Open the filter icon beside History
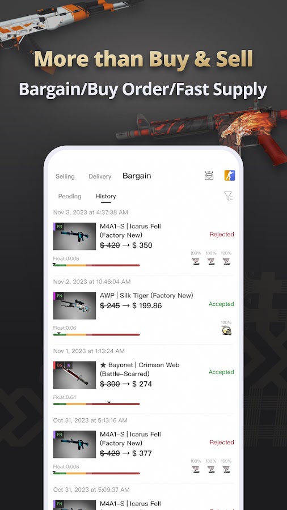 pyautogui.click(x=229, y=196)
